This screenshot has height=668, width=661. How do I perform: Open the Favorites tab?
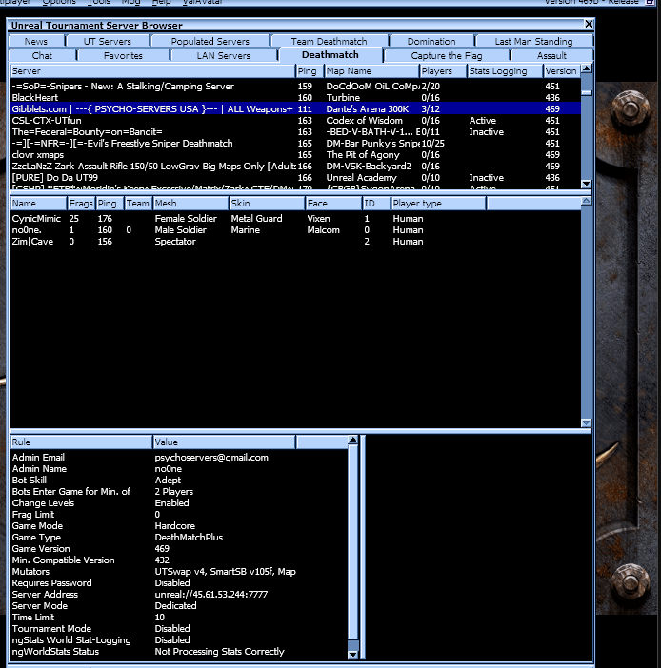(123, 56)
